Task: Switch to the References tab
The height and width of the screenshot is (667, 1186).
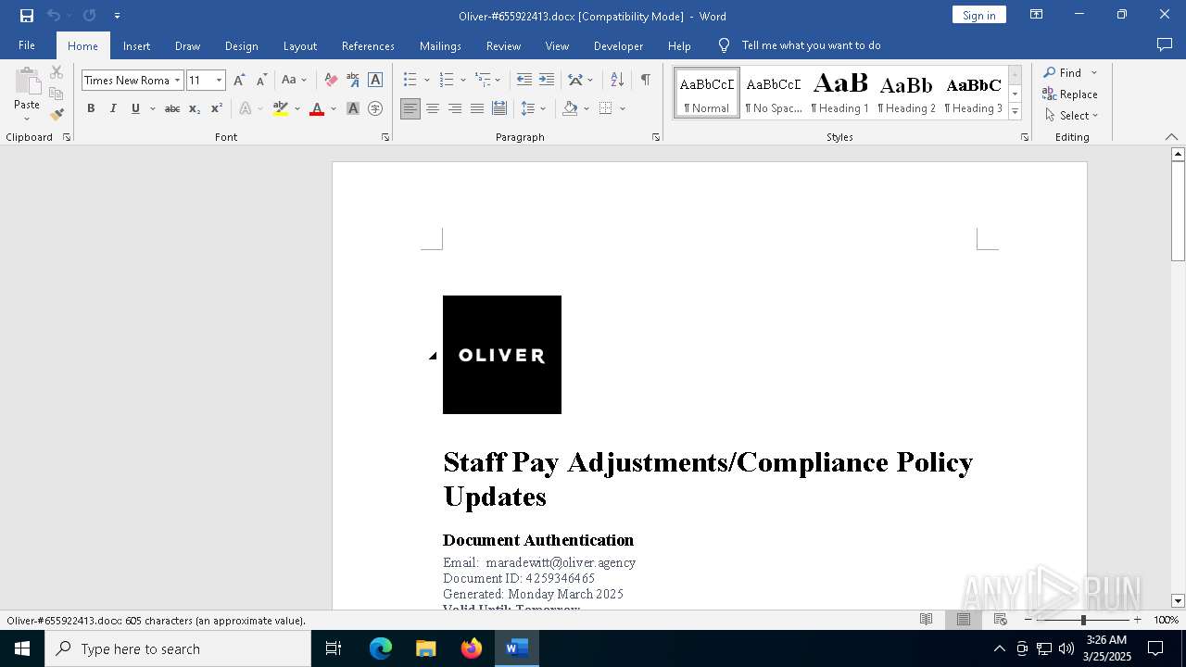Action: tap(368, 45)
